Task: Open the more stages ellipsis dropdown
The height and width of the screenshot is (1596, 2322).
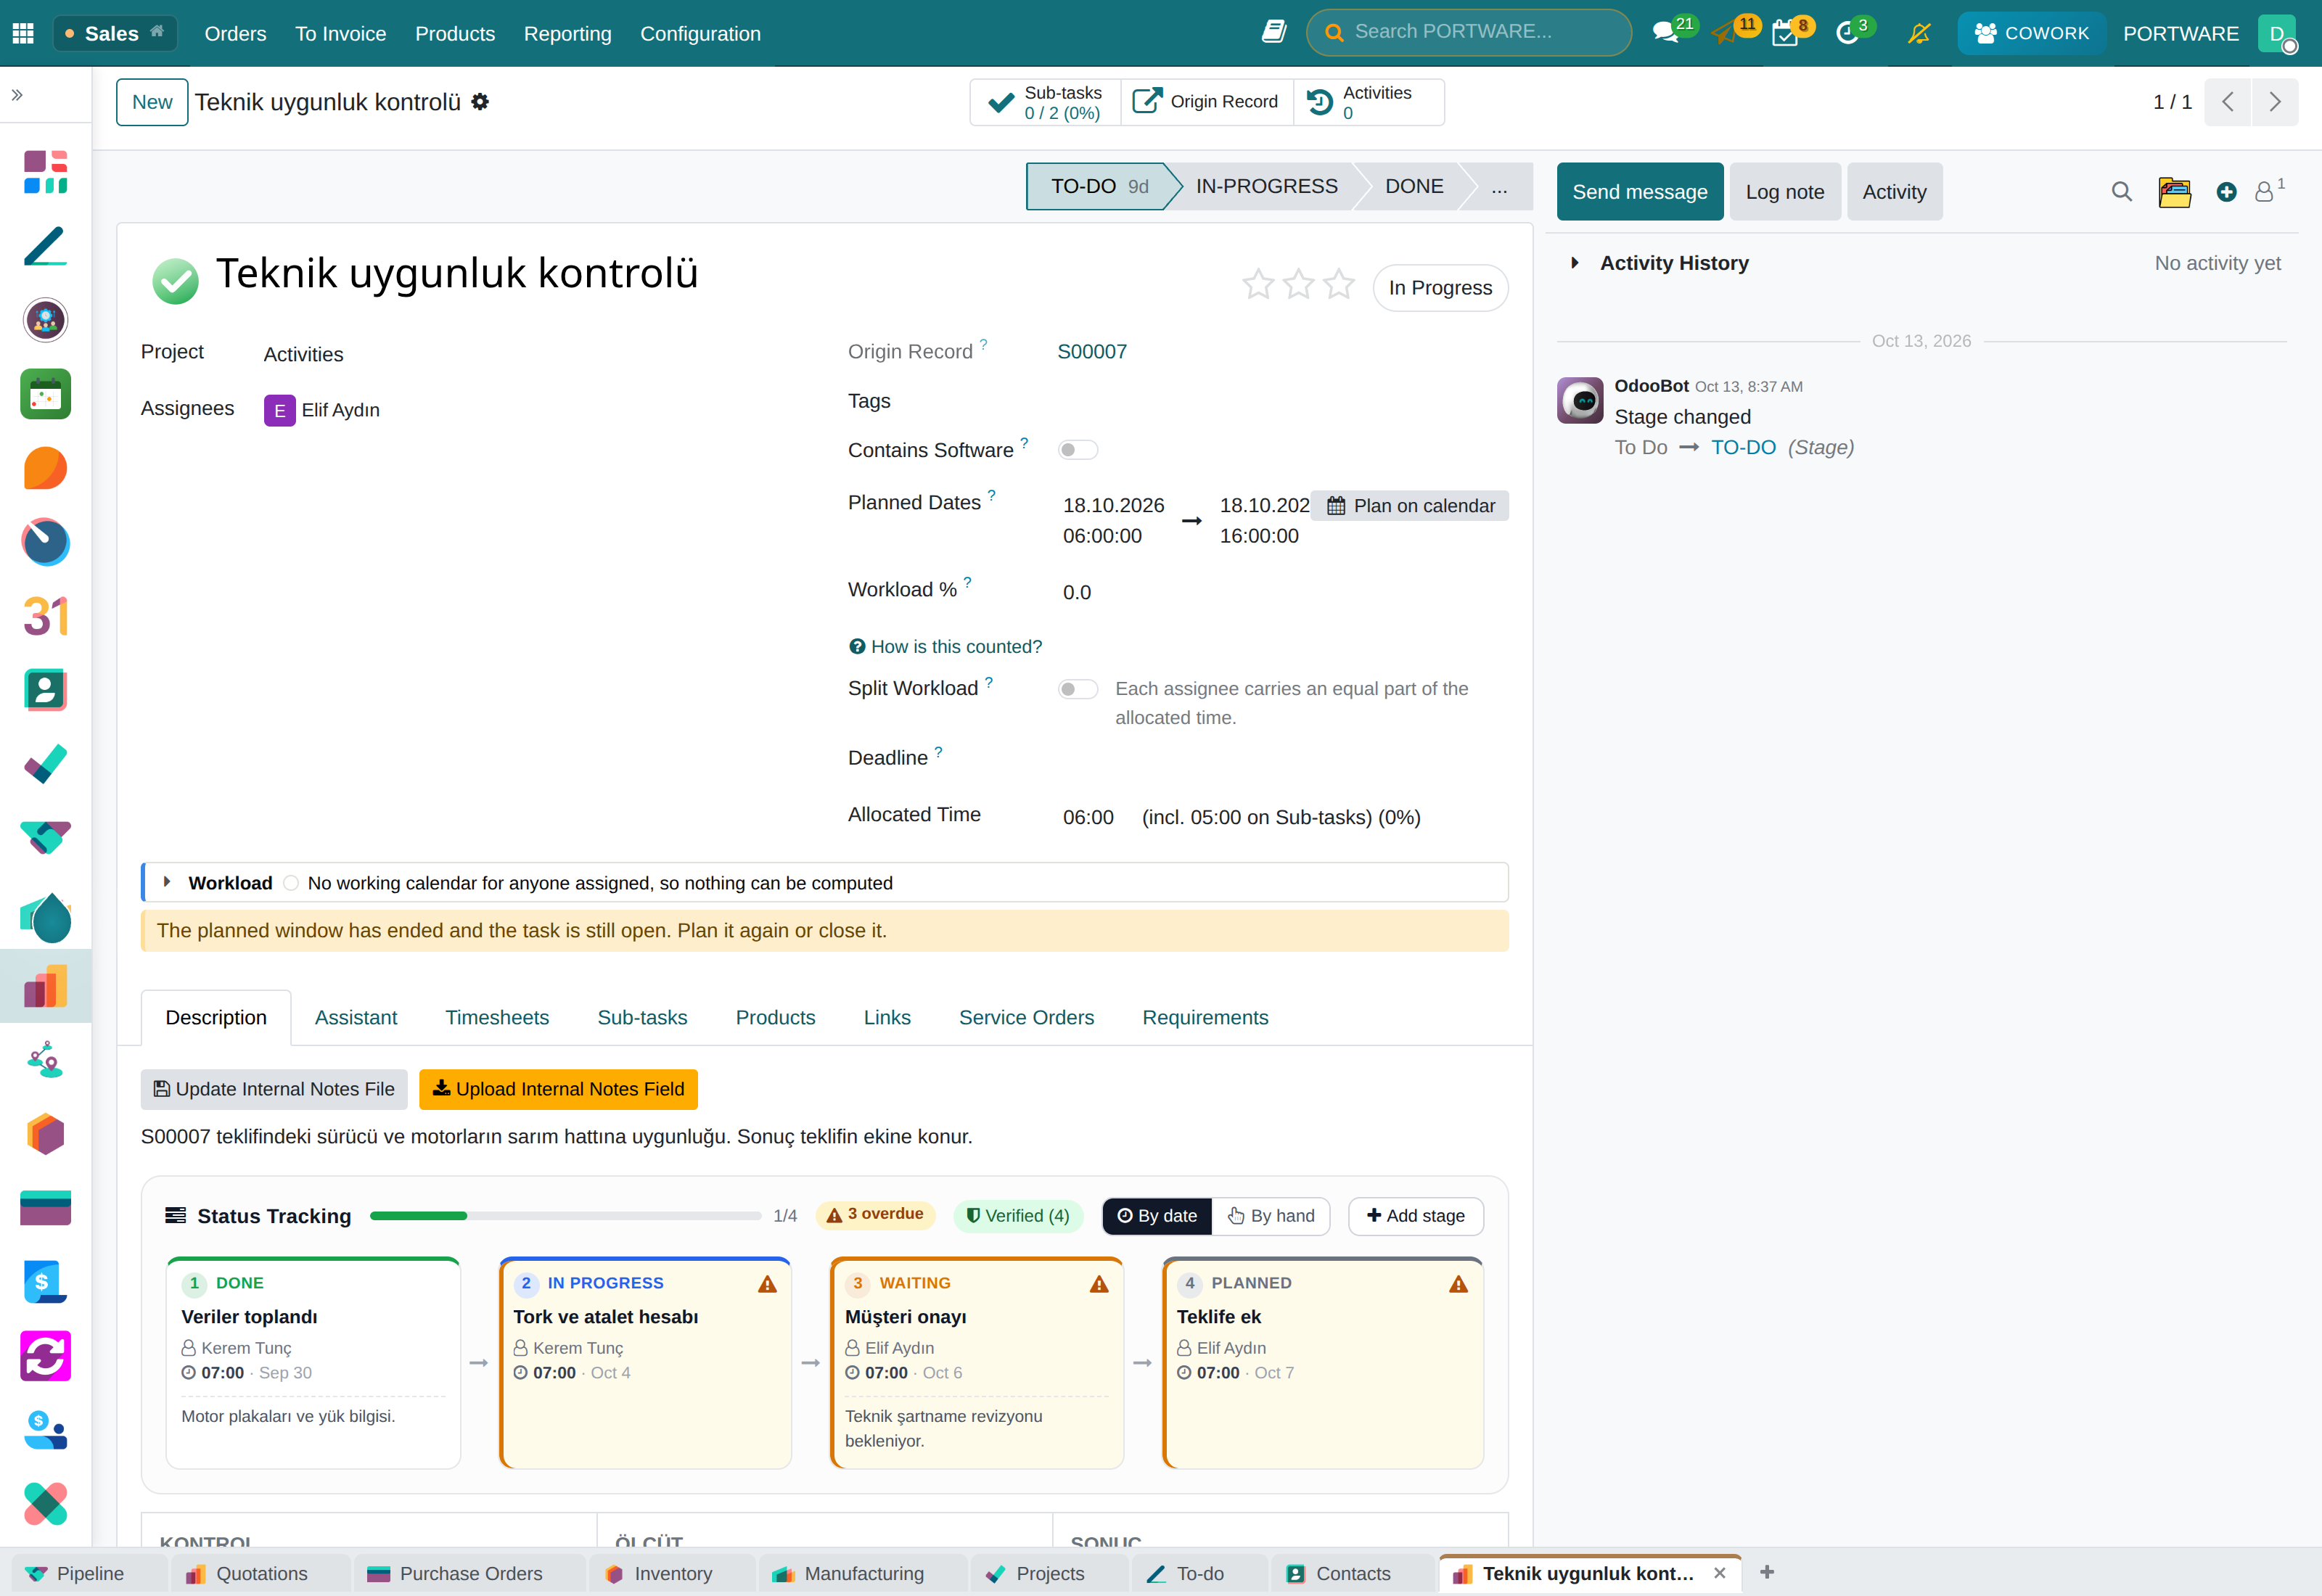Action: pos(1499,186)
